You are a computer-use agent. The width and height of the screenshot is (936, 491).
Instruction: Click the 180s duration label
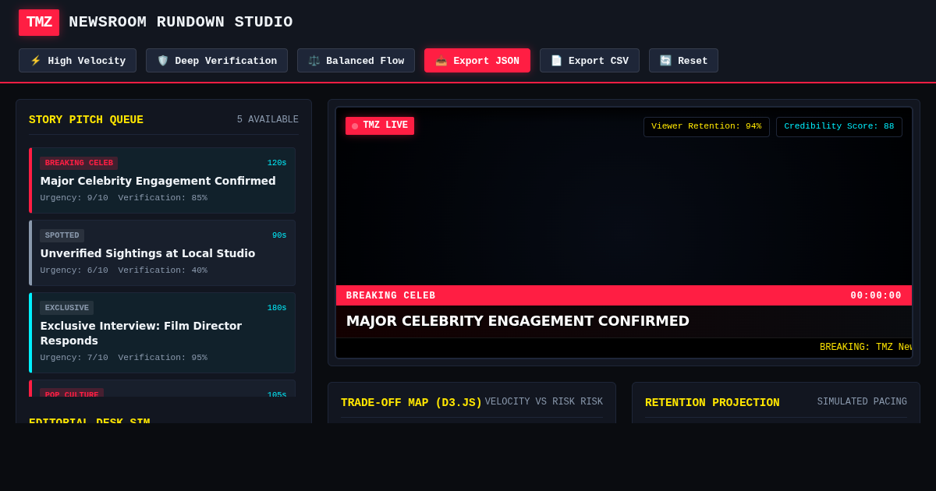277,309
